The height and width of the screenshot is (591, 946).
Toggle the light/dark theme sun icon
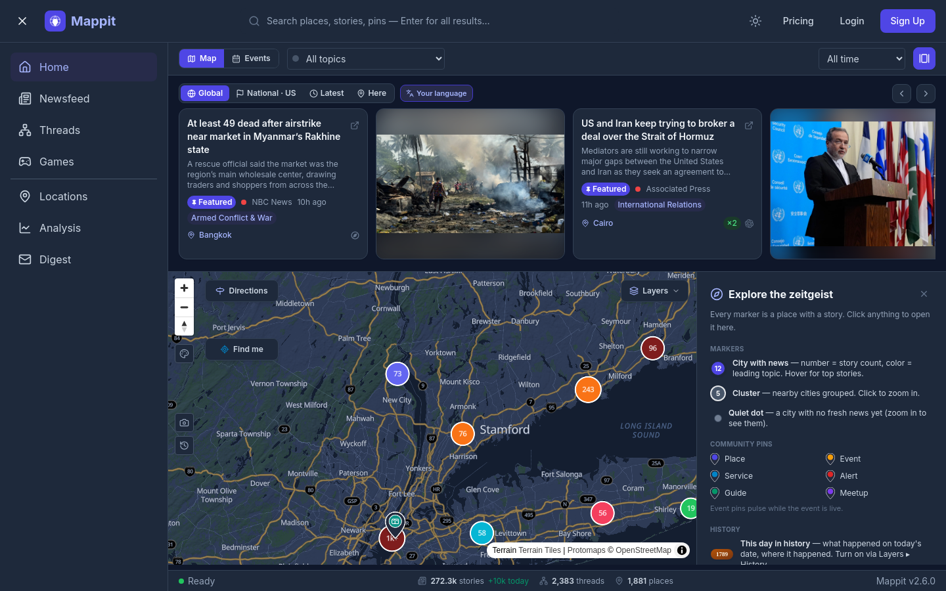(x=755, y=21)
